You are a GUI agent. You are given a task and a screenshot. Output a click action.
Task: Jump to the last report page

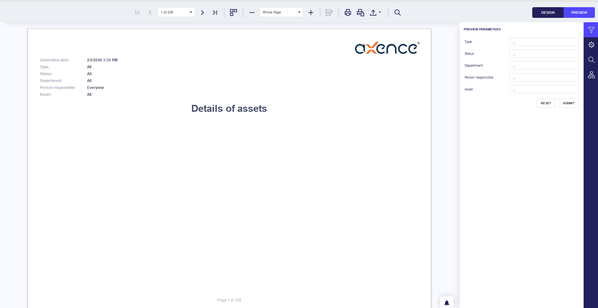pyautogui.click(x=215, y=13)
